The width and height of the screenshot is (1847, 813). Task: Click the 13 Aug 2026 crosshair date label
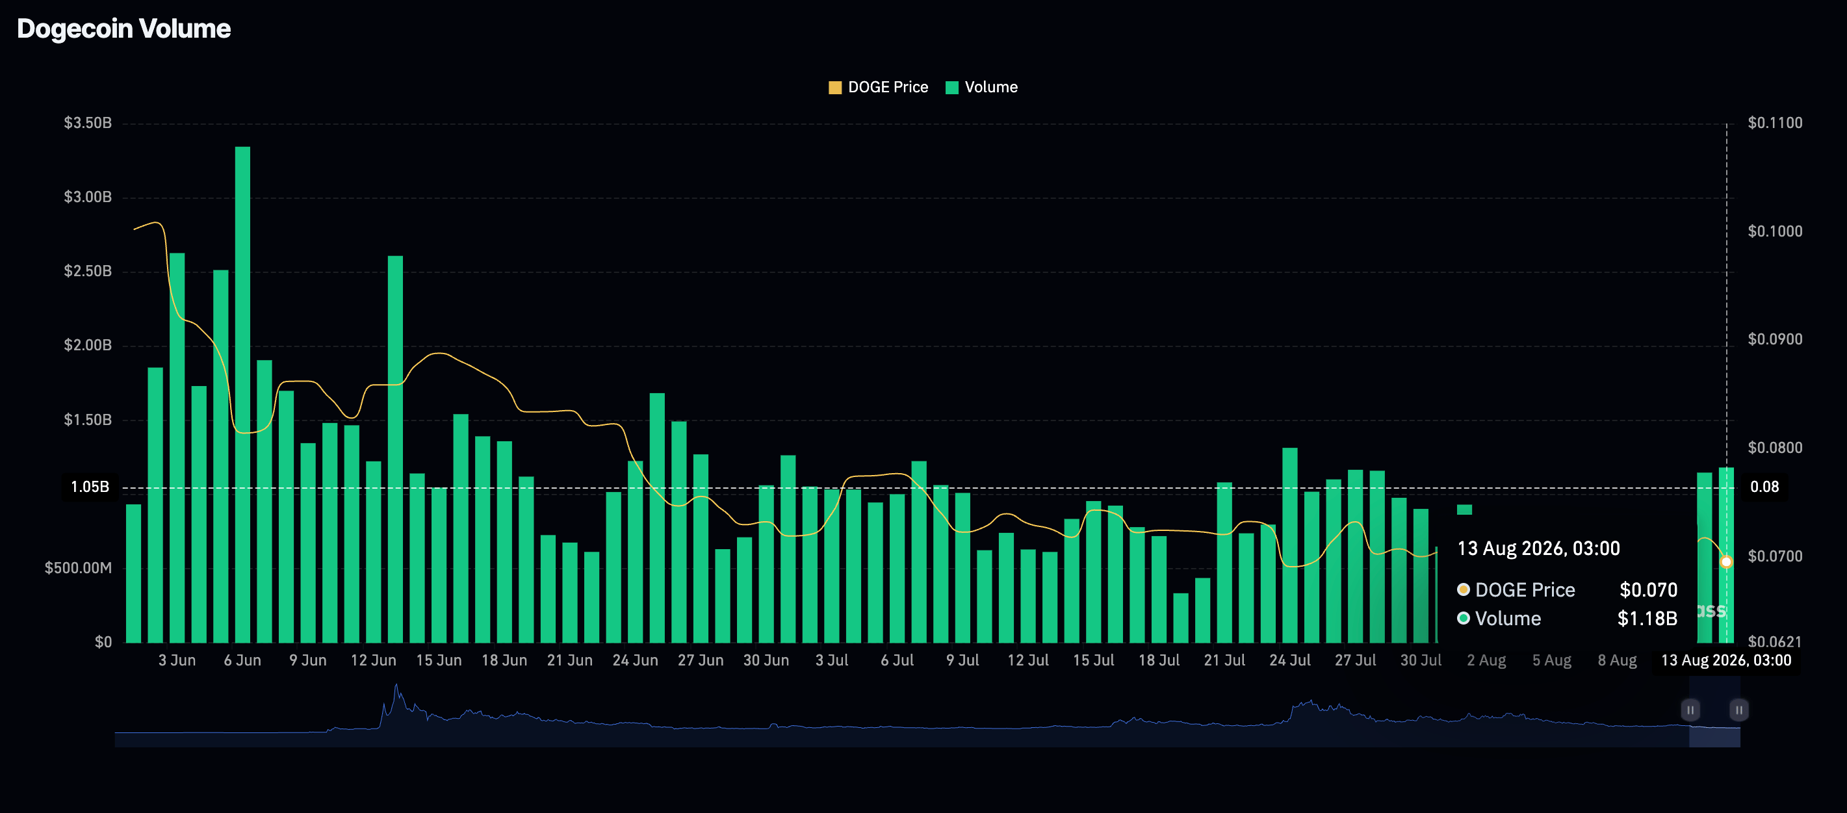click(x=1726, y=660)
